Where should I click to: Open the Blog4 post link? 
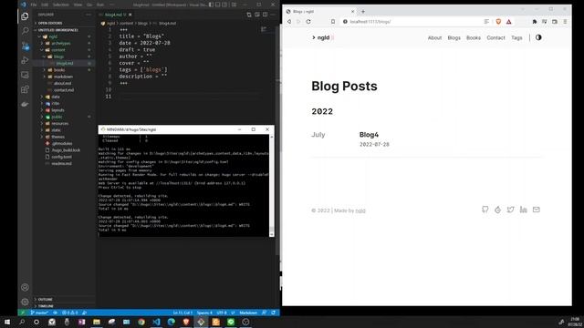coord(369,135)
